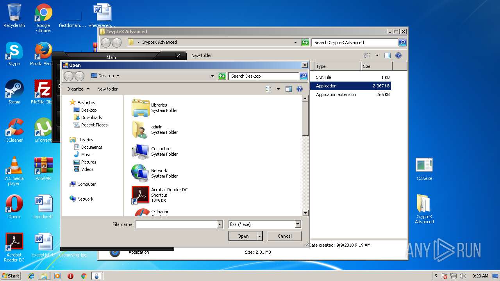
Task: Select the Network system folder in the file list
Action: 155,173
